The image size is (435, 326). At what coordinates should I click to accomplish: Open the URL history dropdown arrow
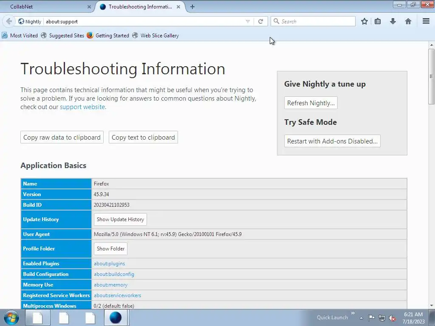pyautogui.click(x=248, y=21)
